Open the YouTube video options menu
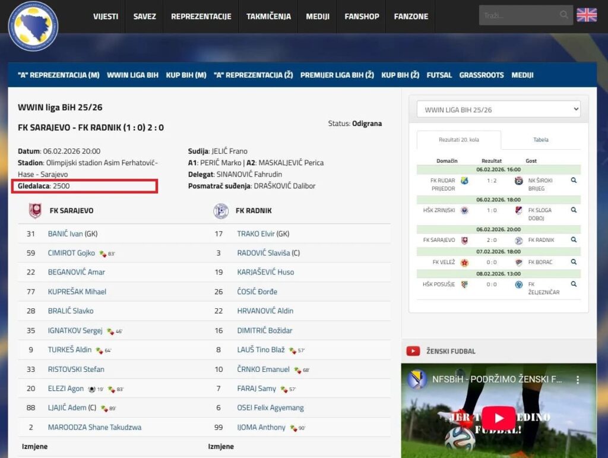 (x=578, y=380)
